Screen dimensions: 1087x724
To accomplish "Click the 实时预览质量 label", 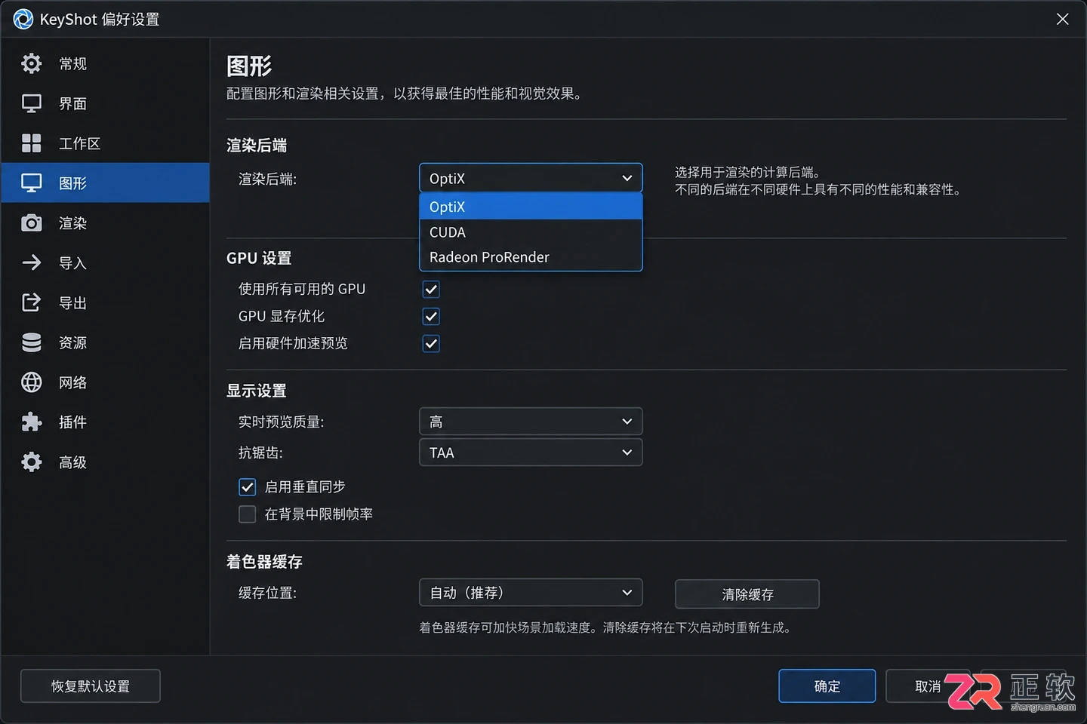I will point(282,422).
